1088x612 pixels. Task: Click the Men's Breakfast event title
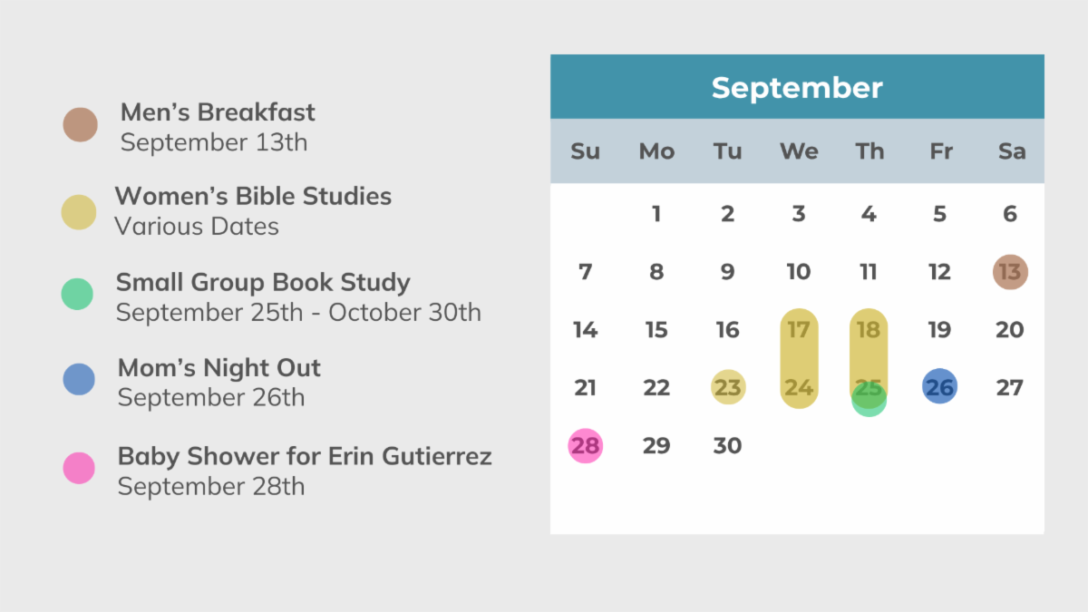[x=218, y=112]
